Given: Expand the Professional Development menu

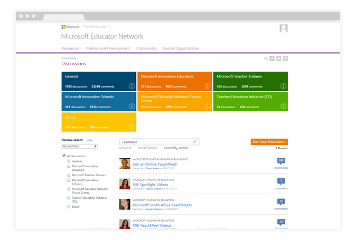Looking at the screenshot, I should tap(109, 49).
